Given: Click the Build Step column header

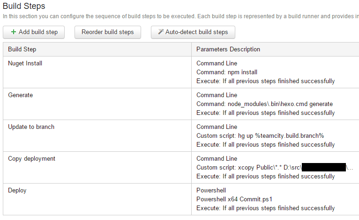Looking at the screenshot, I should coord(22,50).
